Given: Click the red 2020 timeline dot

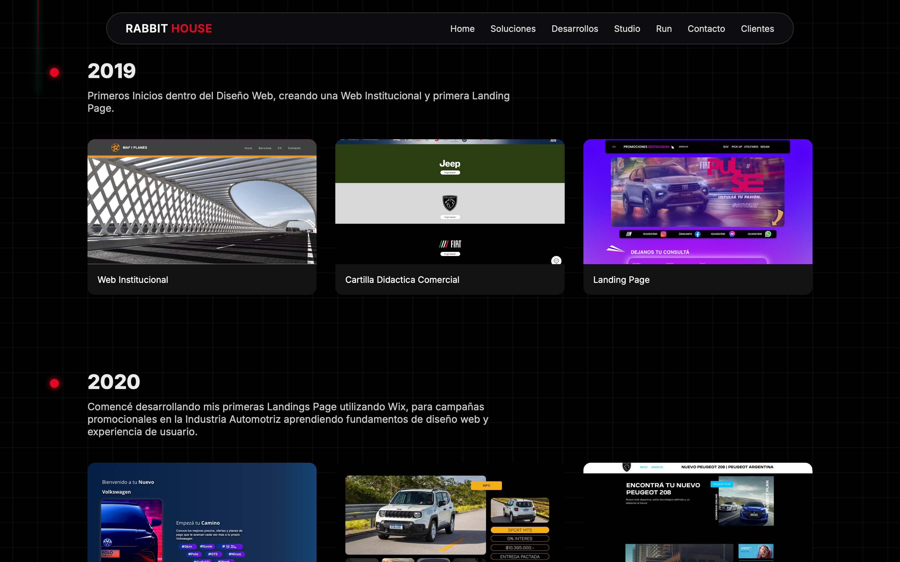Looking at the screenshot, I should [54, 383].
